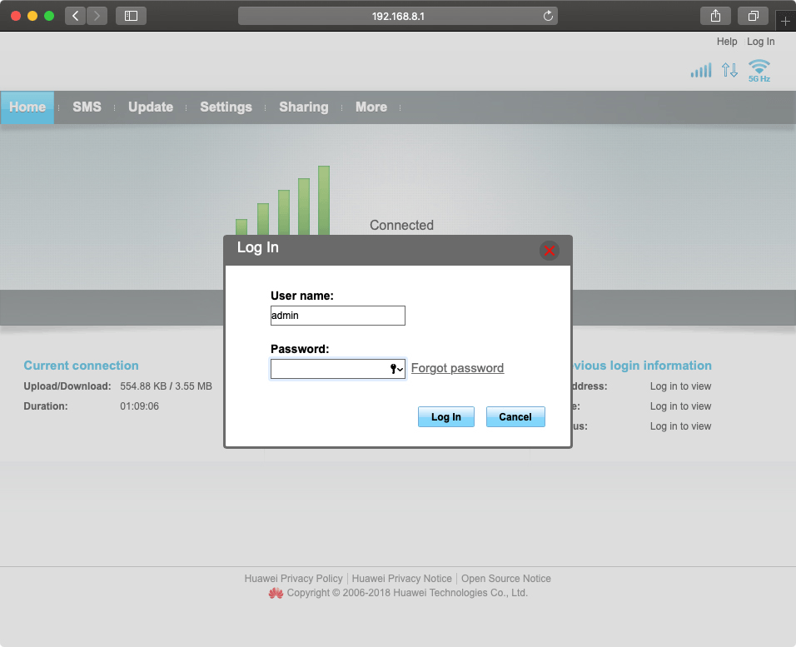Focus the User name input field
This screenshot has width=796, height=647.
337,316
